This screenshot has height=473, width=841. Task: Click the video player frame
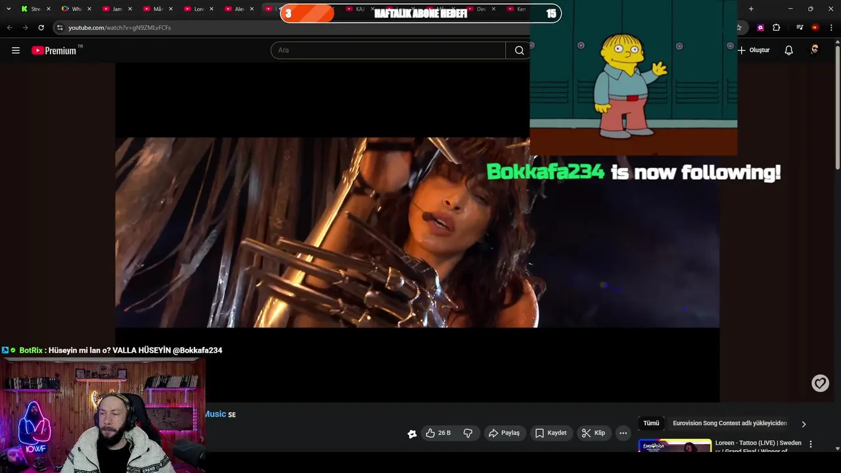(417, 232)
